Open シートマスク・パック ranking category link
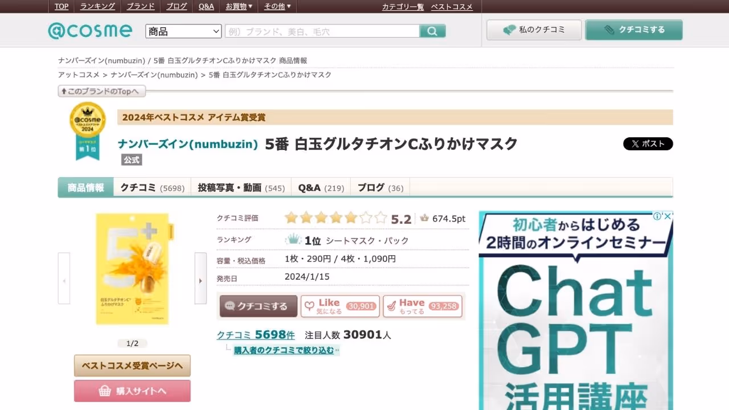The width and height of the screenshot is (729, 410). [x=367, y=240]
